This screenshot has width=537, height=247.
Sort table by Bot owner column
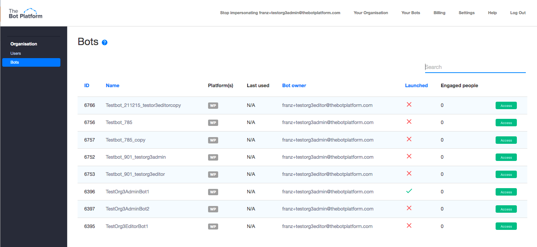pos(294,85)
